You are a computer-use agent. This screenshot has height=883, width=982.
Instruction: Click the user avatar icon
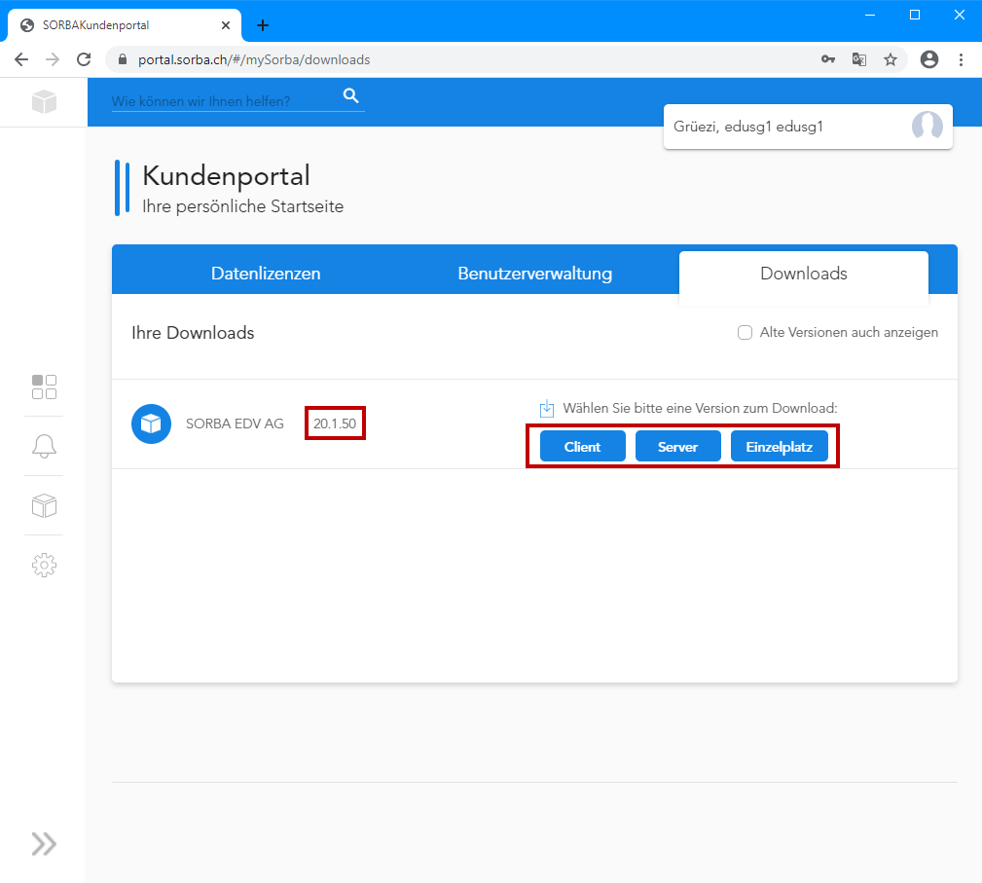[927, 127]
